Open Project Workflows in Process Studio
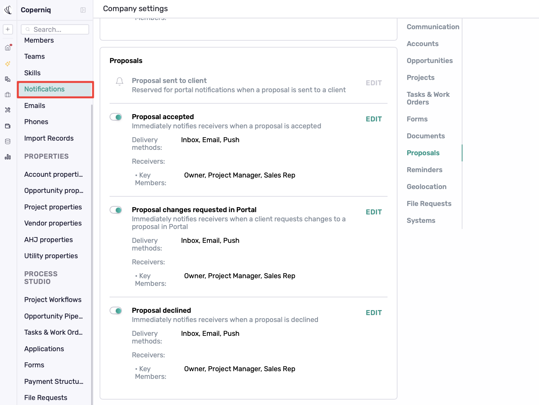The image size is (539, 405). pos(53,300)
